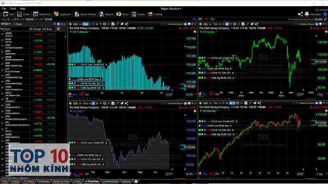328x184 pixels.
Task: Launch EasyScan from the main toolbar
Action: click(x=62, y=14)
